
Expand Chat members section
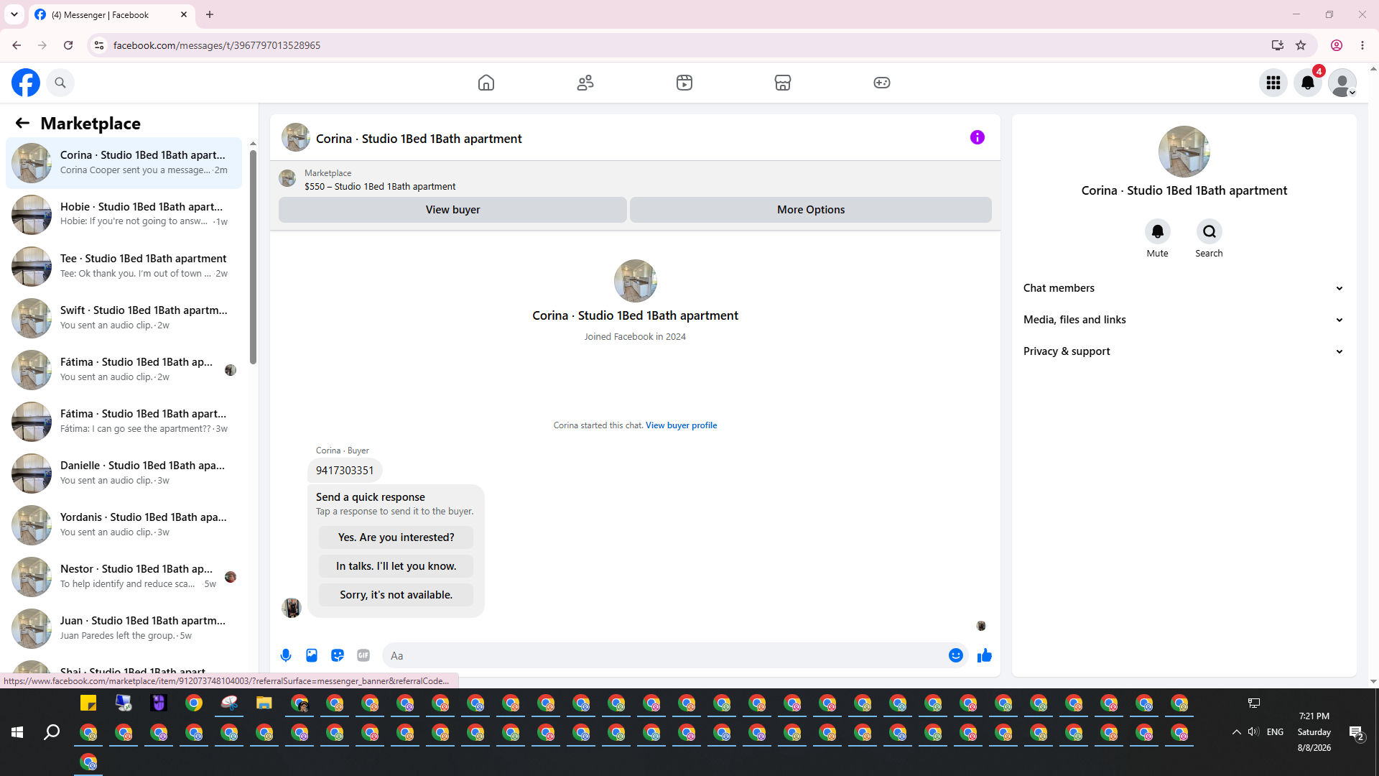click(x=1184, y=288)
